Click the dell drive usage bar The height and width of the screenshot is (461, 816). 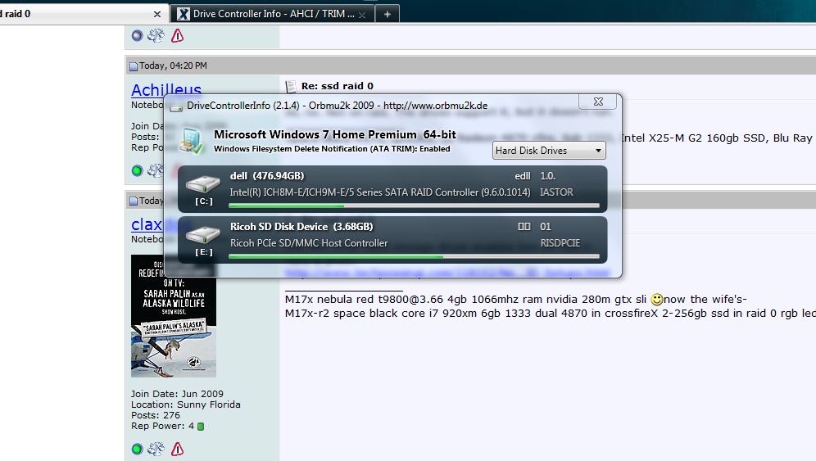[415, 206]
